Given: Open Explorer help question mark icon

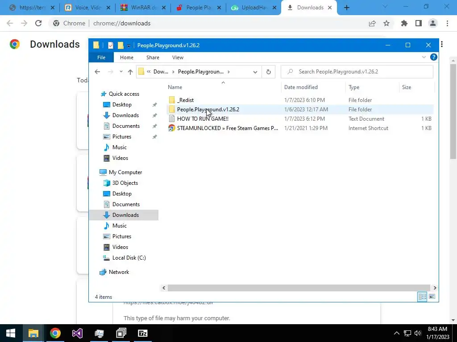Looking at the screenshot, I should click(433, 57).
